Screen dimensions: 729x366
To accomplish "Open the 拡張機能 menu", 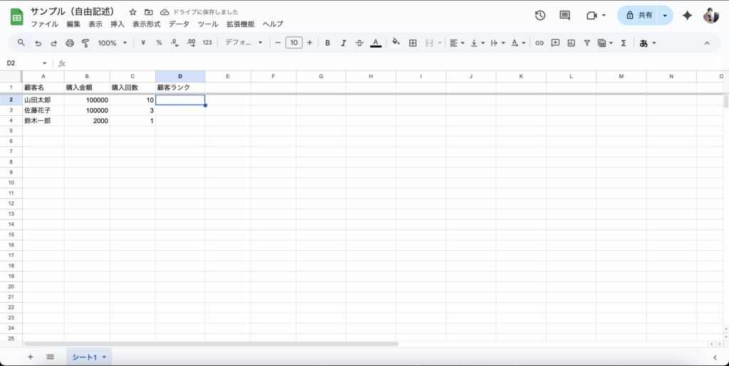I will [241, 24].
